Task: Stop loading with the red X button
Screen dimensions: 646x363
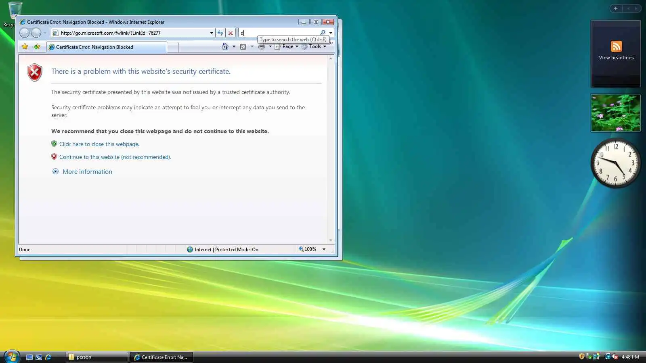Action: [231, 33]
